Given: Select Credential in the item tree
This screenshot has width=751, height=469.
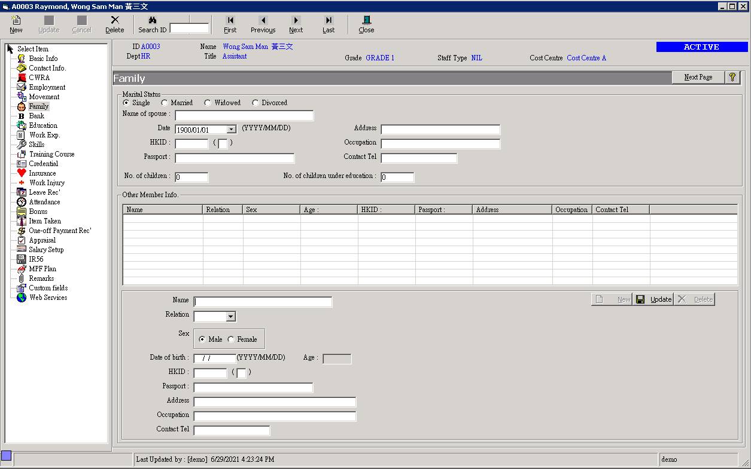Looking at the screenshot, I should coord(44,164).
